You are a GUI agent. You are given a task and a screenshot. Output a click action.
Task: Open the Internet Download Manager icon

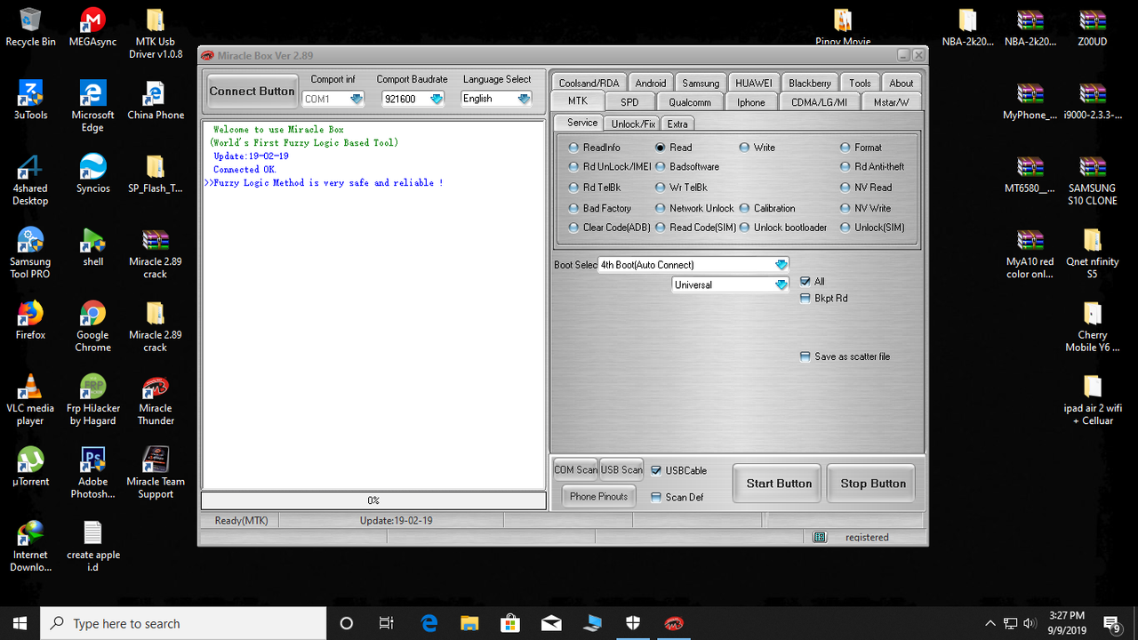click(x=30, y=548)
